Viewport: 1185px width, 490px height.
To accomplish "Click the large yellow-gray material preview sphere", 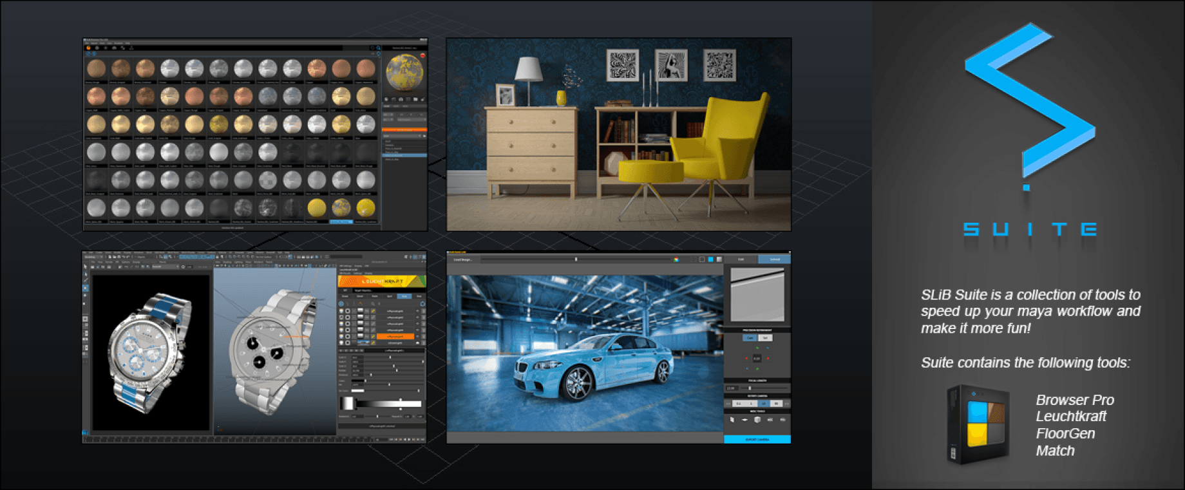I will click(x=404, y=73).
